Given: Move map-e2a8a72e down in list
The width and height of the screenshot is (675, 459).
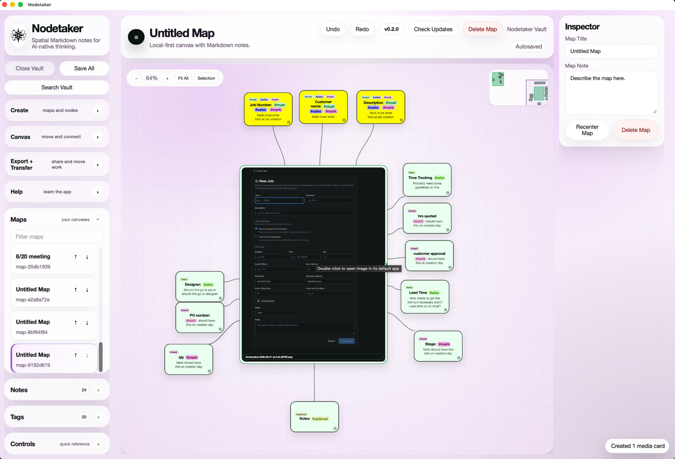Looking at the screenshot, I should (87, 290).
